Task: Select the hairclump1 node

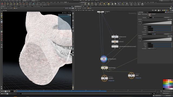Action: click(104, 68)
